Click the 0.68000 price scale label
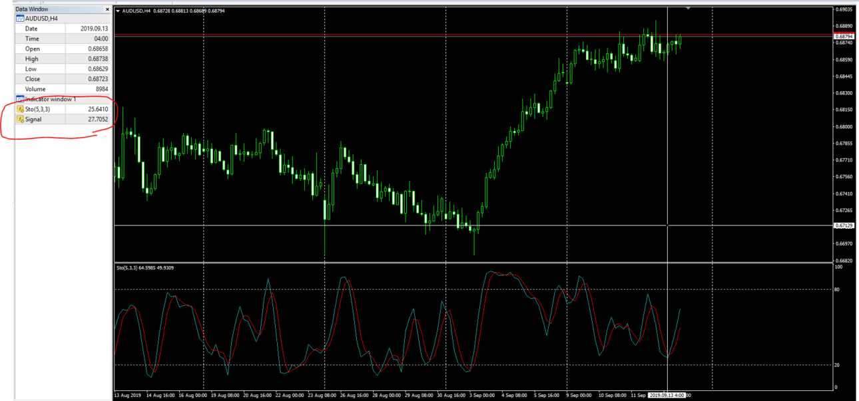Viewport: 859px width, 401px height. click(844, 126)
